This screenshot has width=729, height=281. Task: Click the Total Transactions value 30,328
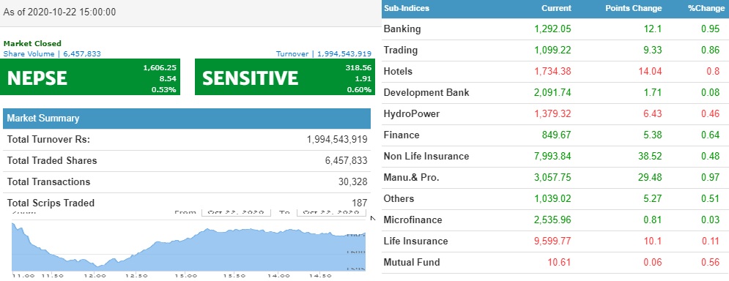353,182
